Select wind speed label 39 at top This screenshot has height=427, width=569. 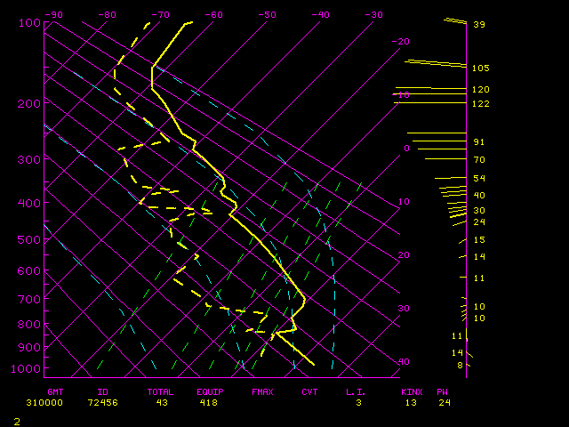click(479, 25)
